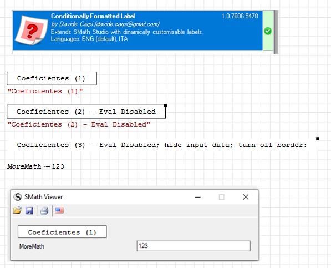Click the Conditionally Formatted Label plugin title
This screenshot has height=268, width=331.
click(93, 16)
